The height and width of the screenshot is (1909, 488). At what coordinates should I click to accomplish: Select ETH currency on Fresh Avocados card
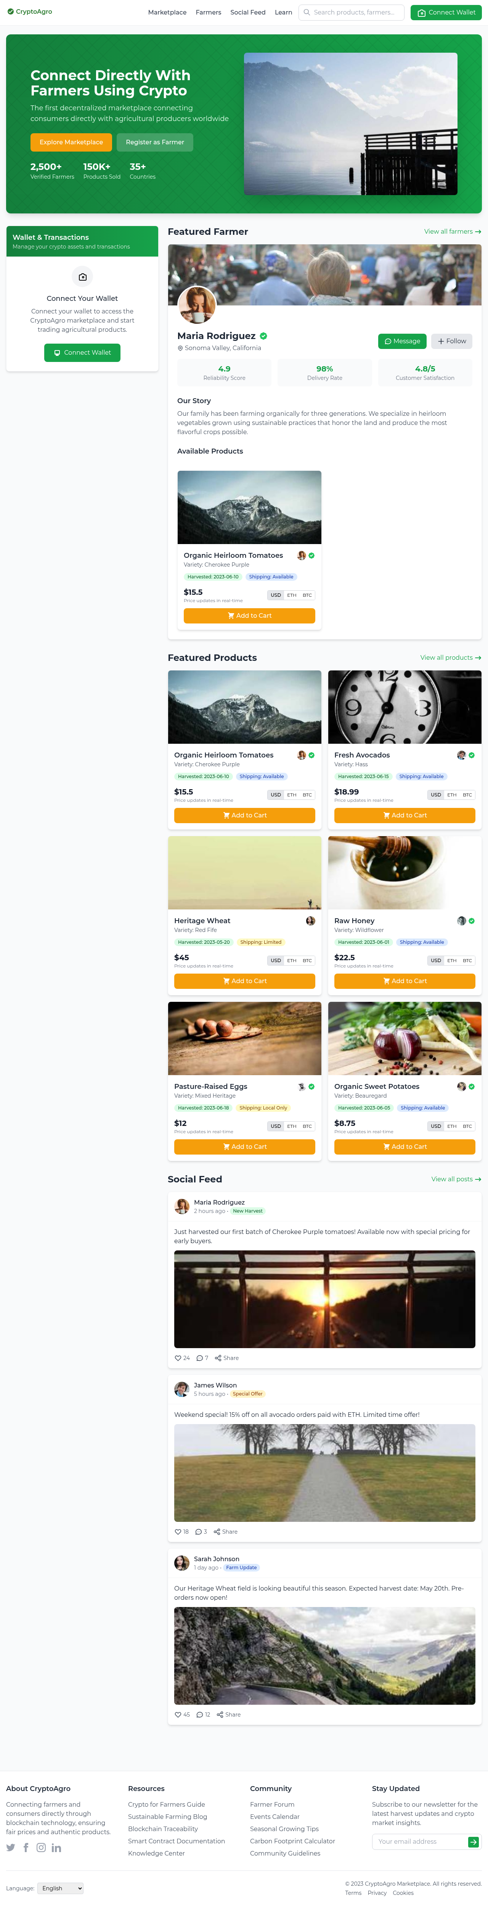451,794
